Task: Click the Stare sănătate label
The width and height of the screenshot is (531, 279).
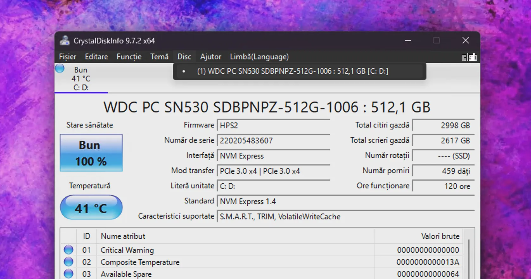Action: (x=90, y=125)
